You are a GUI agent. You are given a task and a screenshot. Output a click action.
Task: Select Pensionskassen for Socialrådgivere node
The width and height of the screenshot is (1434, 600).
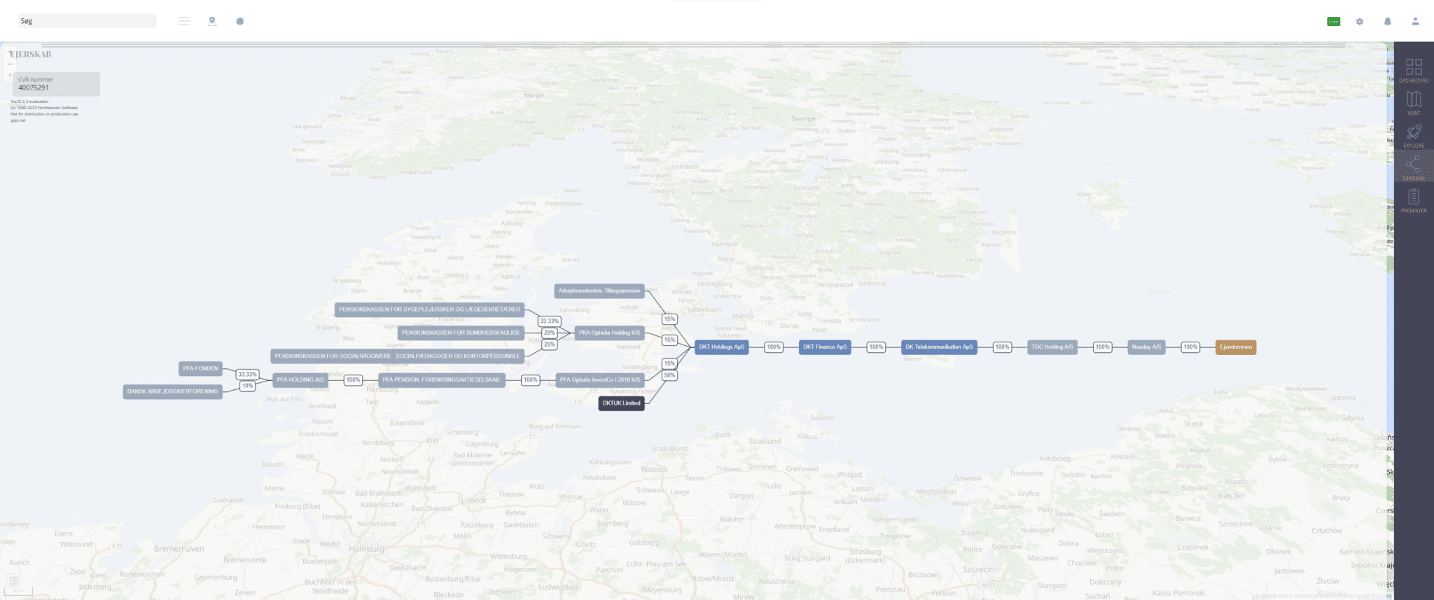click(397, 356)
